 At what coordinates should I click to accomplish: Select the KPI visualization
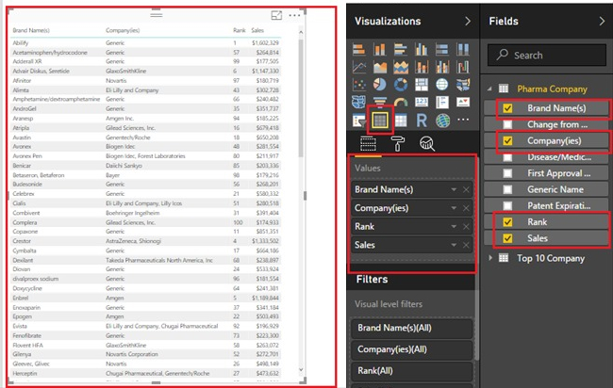click(x=463, y=103)
